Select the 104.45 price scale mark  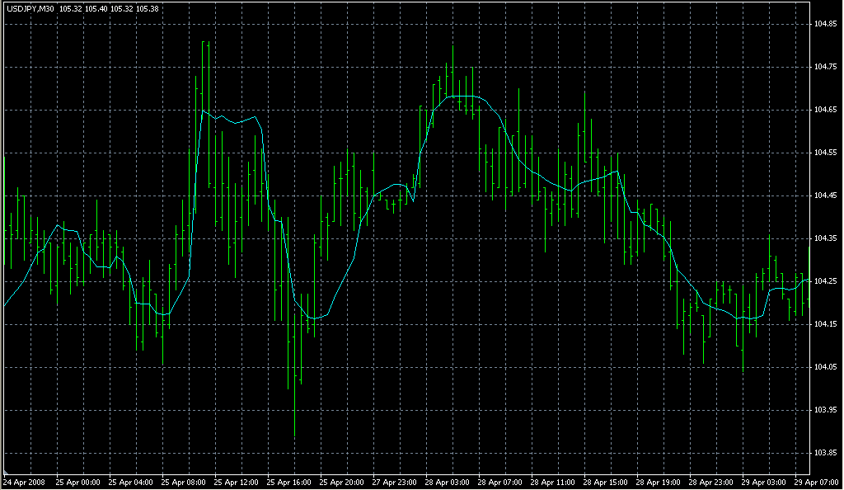(825, 196)
